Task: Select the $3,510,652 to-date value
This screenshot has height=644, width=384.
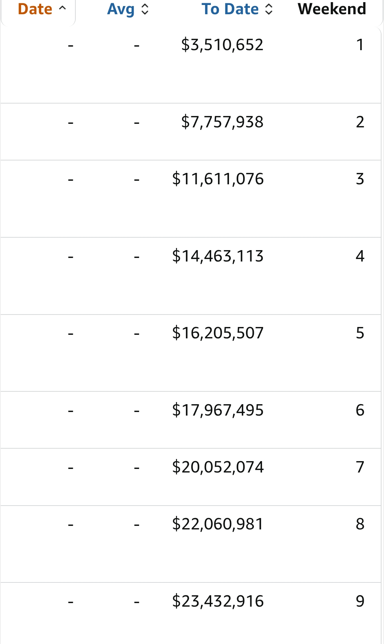Action: (222, 45)
